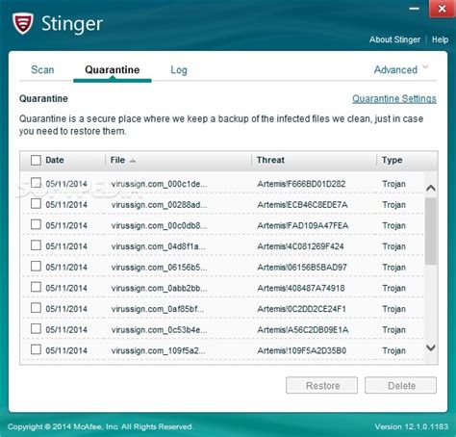Click Version 12.1.0.1183 text

(412, 426)
